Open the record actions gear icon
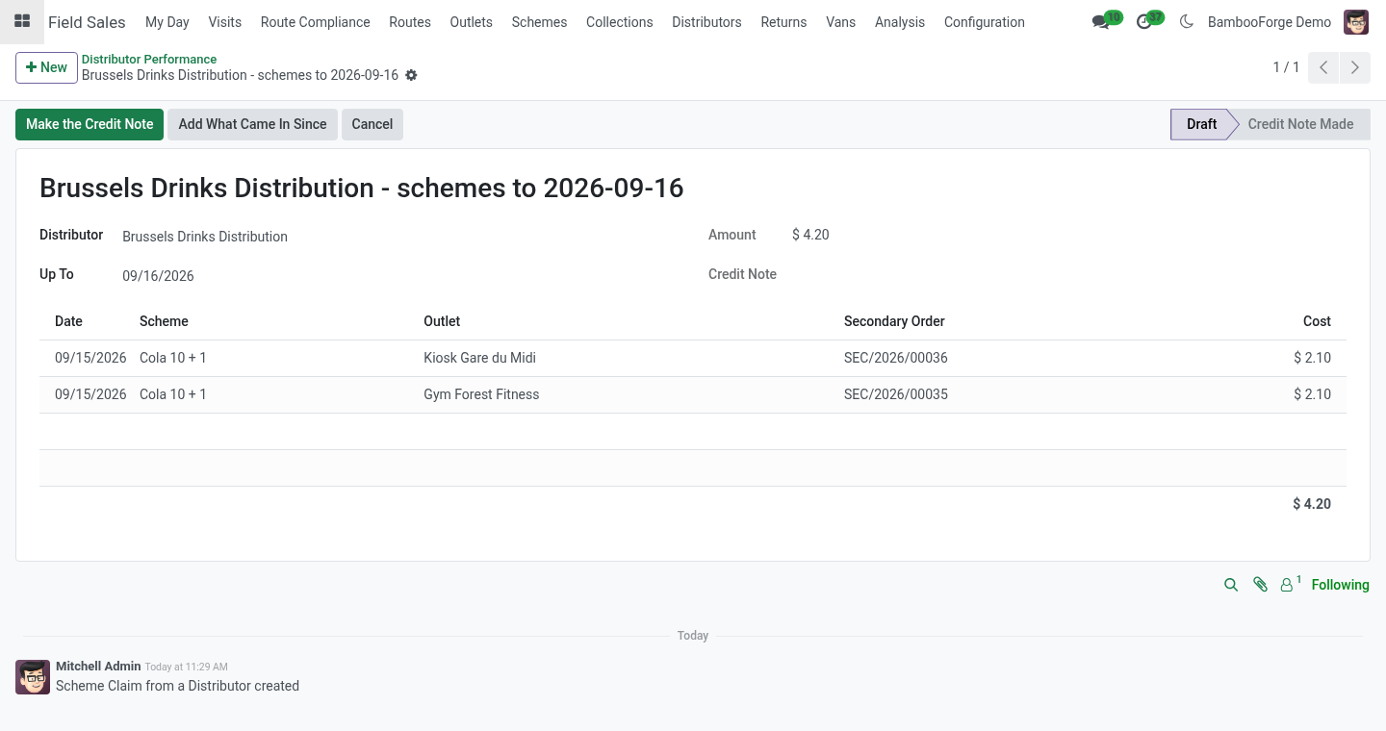This screenshot has width=1386, height=731. [411, 75]
